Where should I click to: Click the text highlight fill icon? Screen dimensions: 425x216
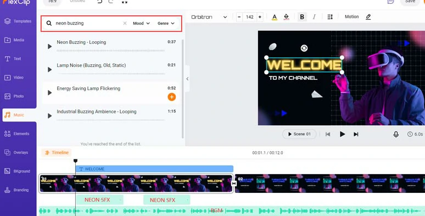click(x=286, y=17)
